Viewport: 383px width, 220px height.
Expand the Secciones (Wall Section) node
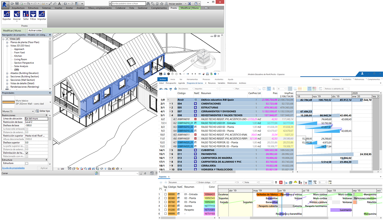tap(7, 80)
